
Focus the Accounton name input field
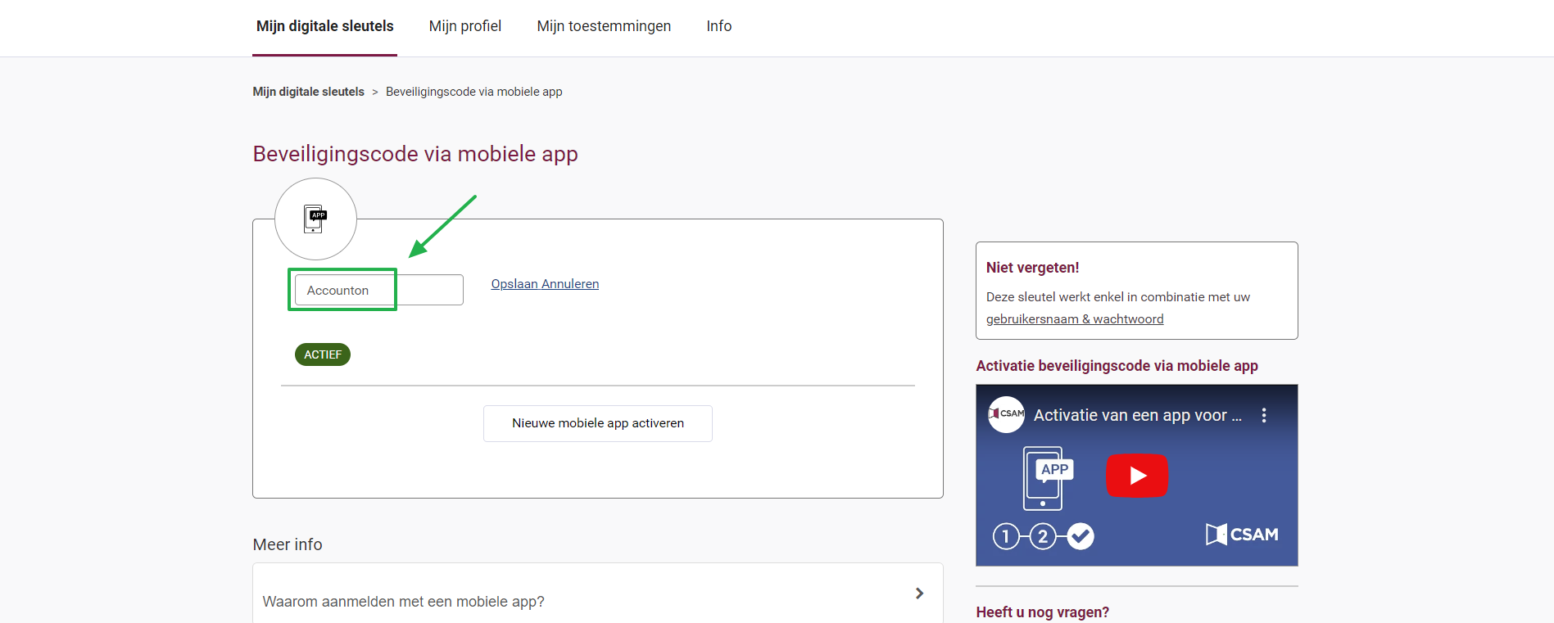[379, 290]
